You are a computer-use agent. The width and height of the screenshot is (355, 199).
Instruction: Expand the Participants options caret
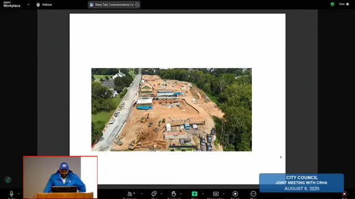click(x=141, y=194)
